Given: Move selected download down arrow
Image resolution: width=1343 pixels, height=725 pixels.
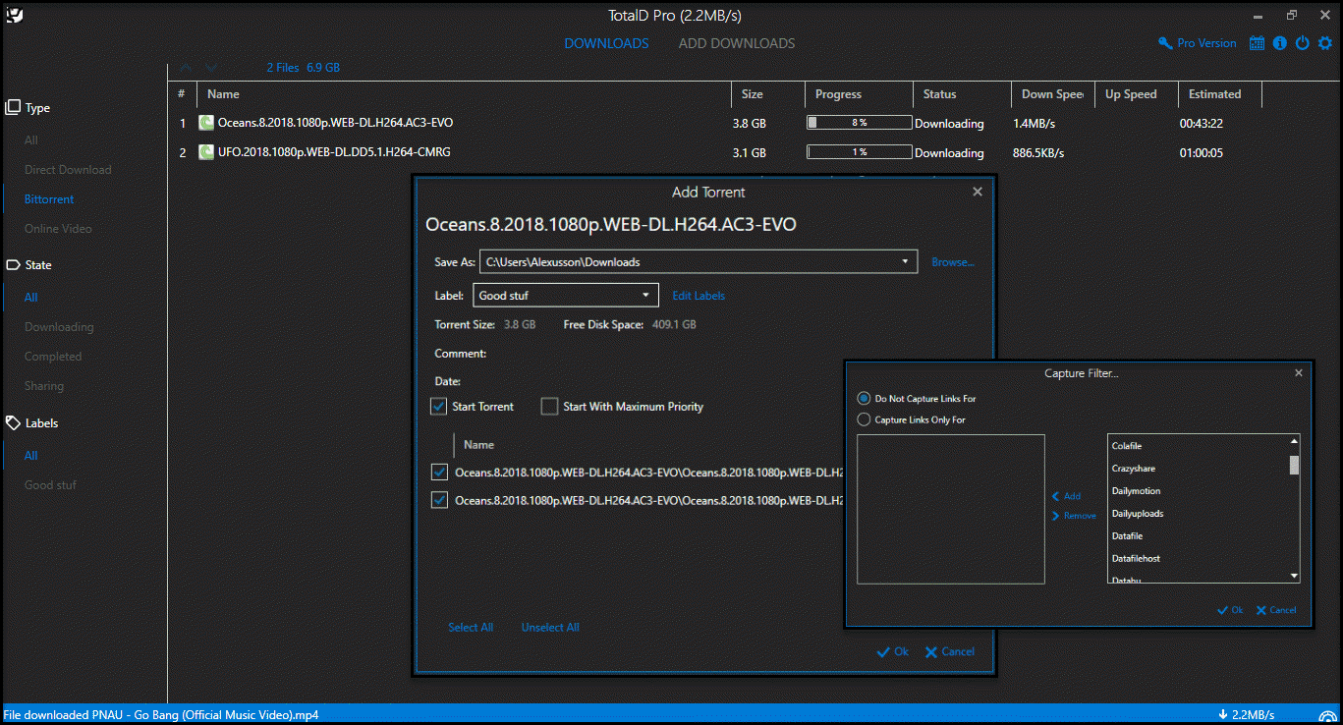Looking at the screenshot, I should [x=211, y=68].
